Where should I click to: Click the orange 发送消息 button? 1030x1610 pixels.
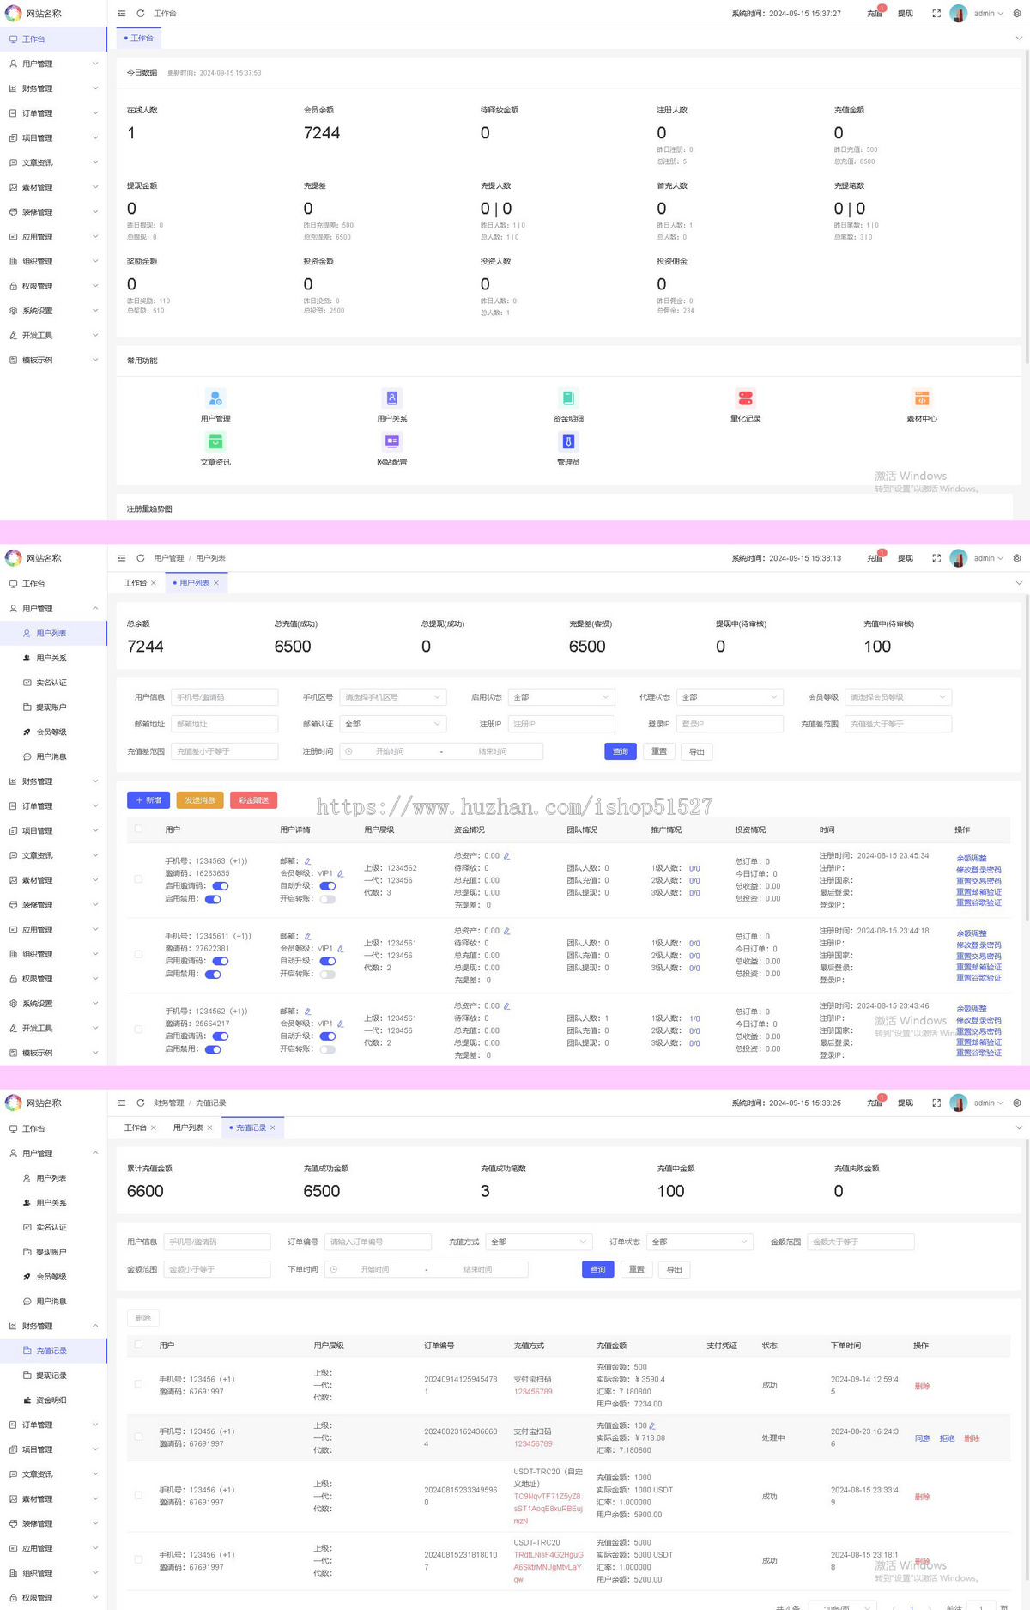tap(200, 800)
